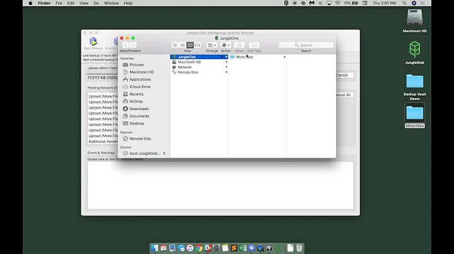Open Backup Vault Demo desktop folder

point(415,87)
